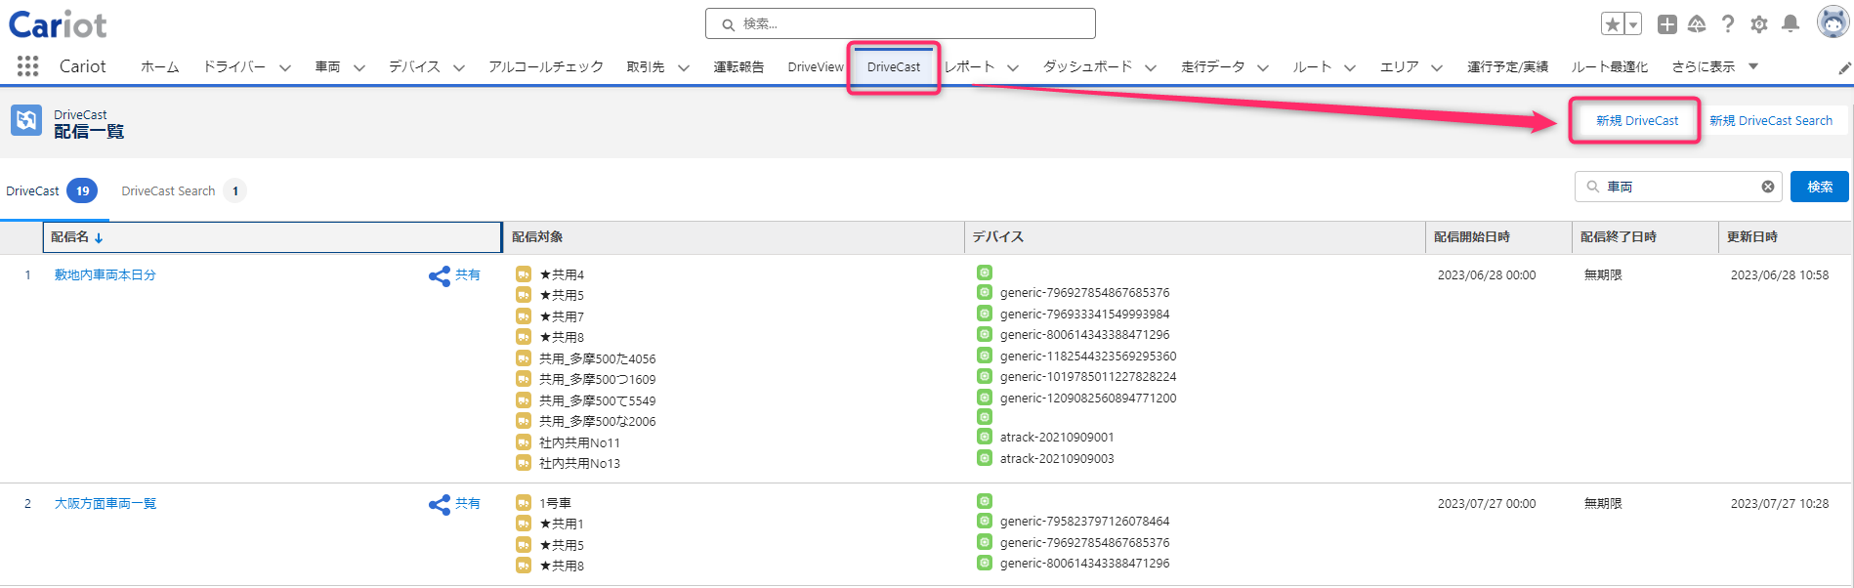The width and height of the screenshot is (1854, 588).
Task: Click share icon for 大阪方面車両一覧
Action: click(440, 504)
